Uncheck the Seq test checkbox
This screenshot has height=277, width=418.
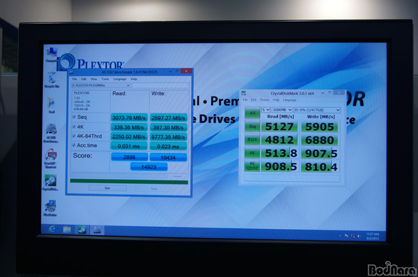[x=74, y=117]
